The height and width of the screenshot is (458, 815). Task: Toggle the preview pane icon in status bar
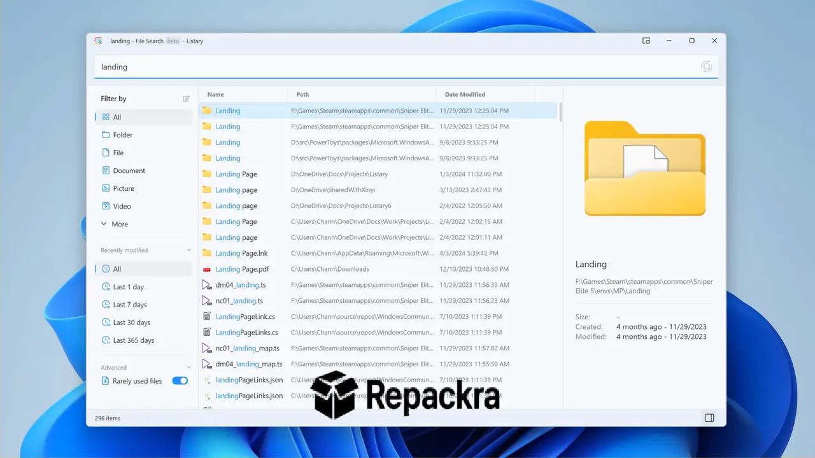[709, 418]
